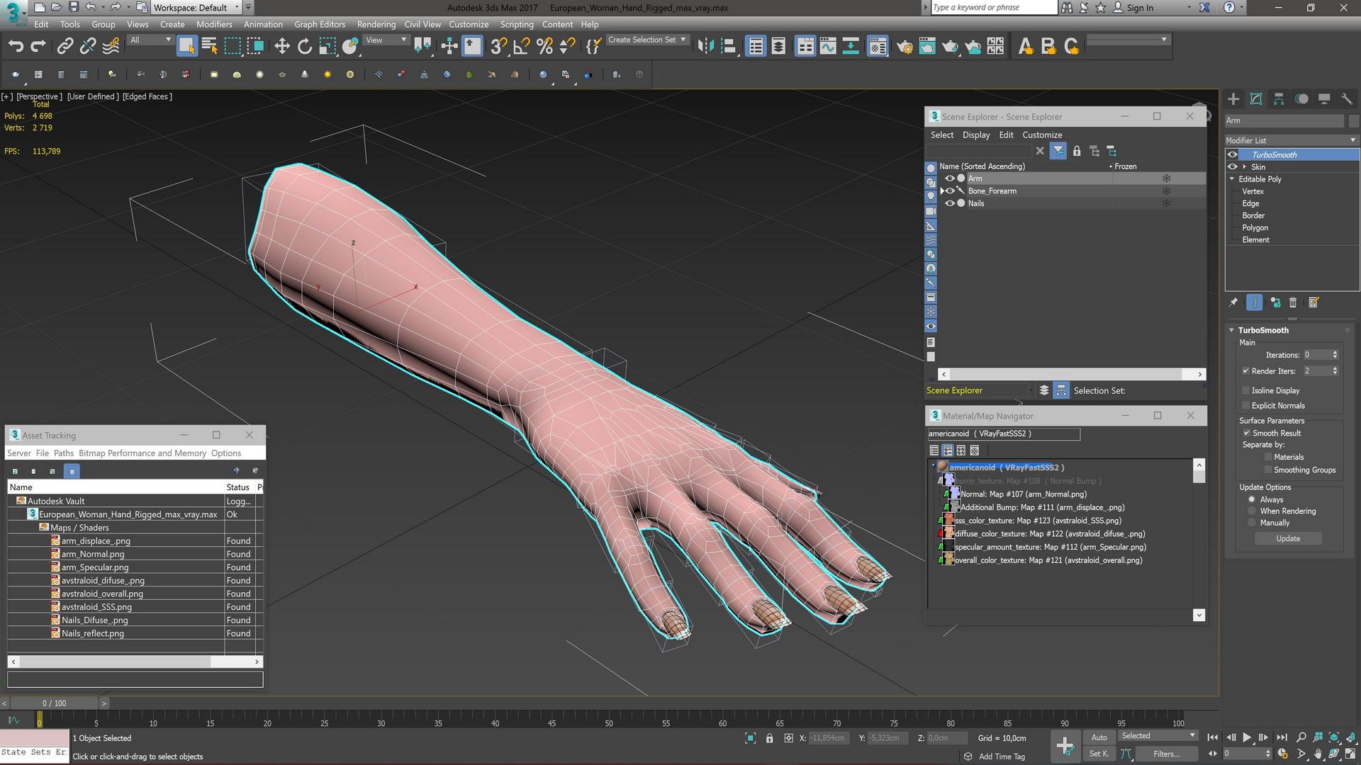Open the Render Setup dialog
This screenshot has width=1361, height=765.
click(x=904, y=46)
